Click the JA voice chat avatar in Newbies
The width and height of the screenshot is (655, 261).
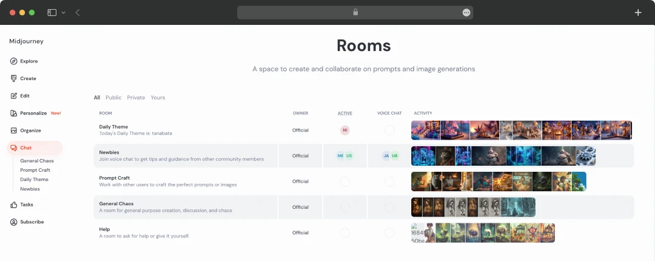pos(386,155)
